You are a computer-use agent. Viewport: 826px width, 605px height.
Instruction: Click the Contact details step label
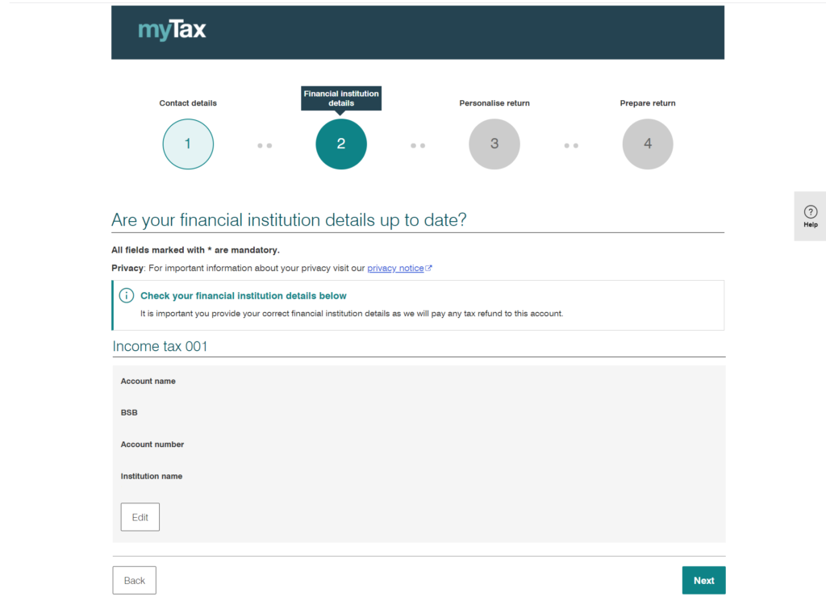pyautogui.click(x=188, y=103)
